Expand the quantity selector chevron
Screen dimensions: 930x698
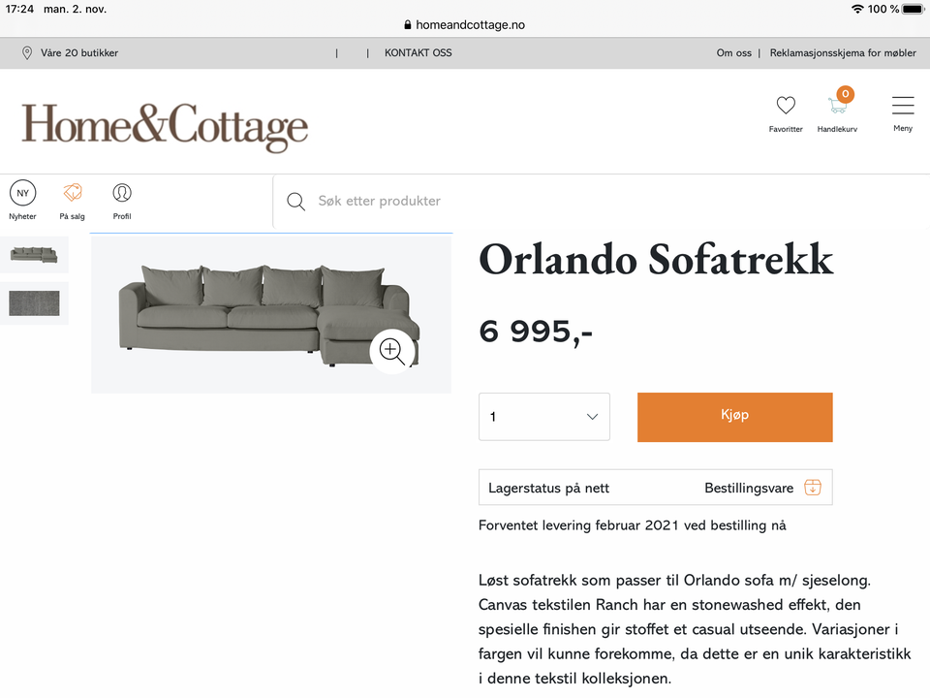(592, 416)
